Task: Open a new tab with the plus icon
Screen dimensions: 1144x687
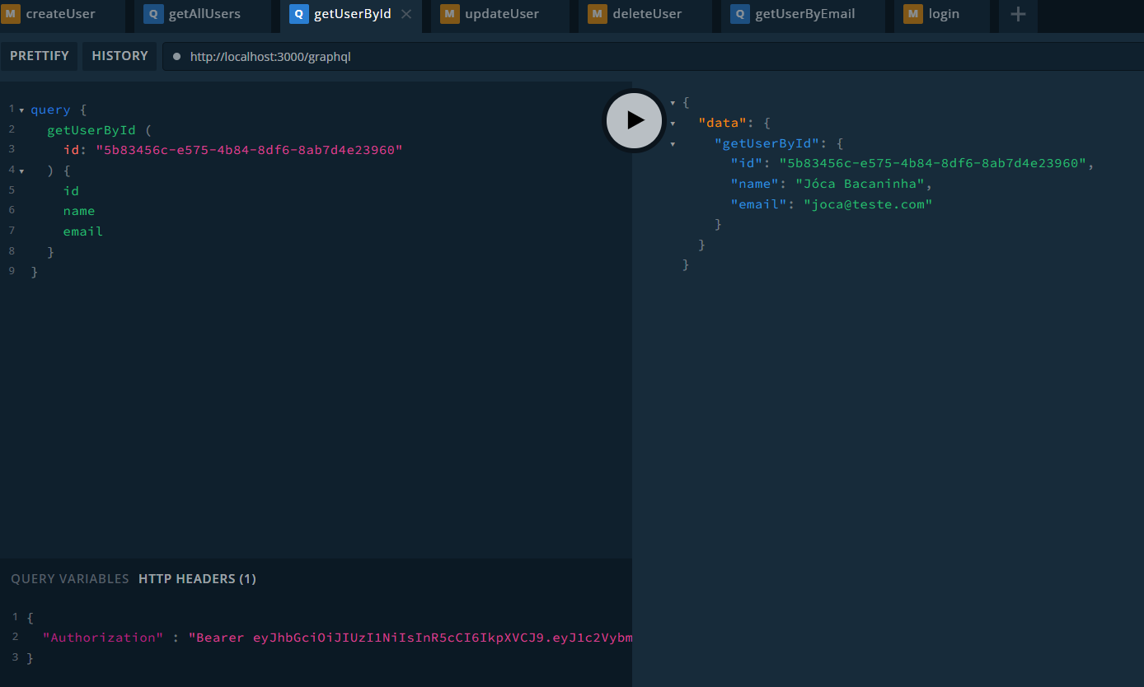Action: (1017, 16)
